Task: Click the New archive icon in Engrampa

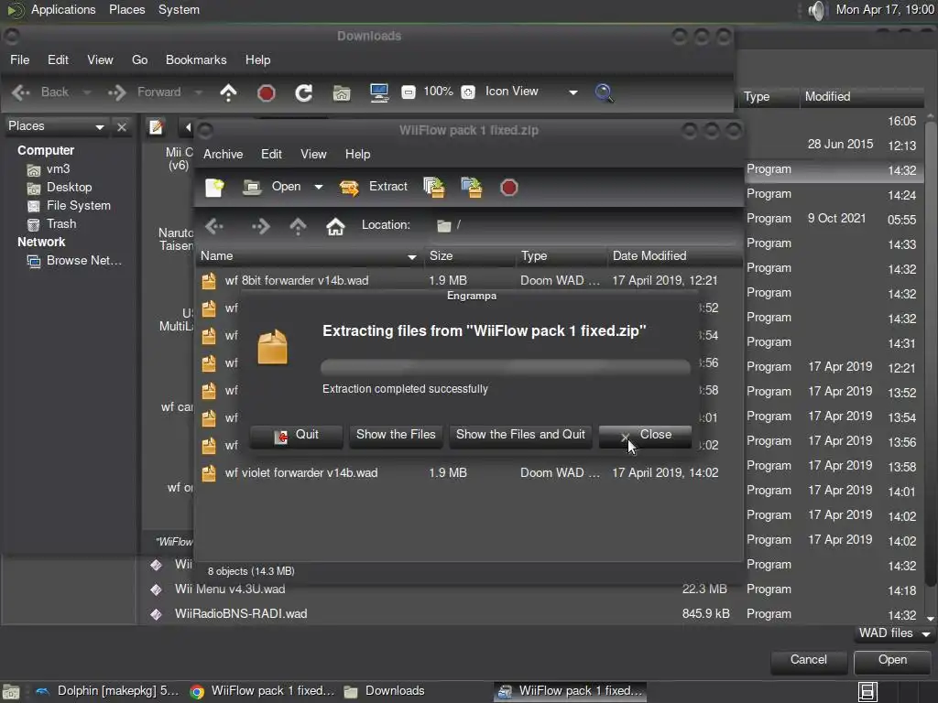Action: click(214, 187)
